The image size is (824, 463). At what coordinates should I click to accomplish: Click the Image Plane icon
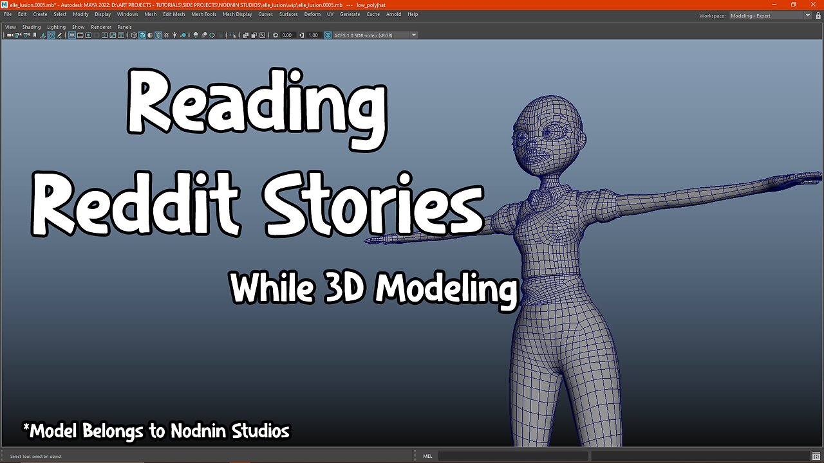point(42,35)
